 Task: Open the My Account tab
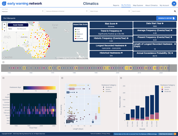(x=164, y=5)
